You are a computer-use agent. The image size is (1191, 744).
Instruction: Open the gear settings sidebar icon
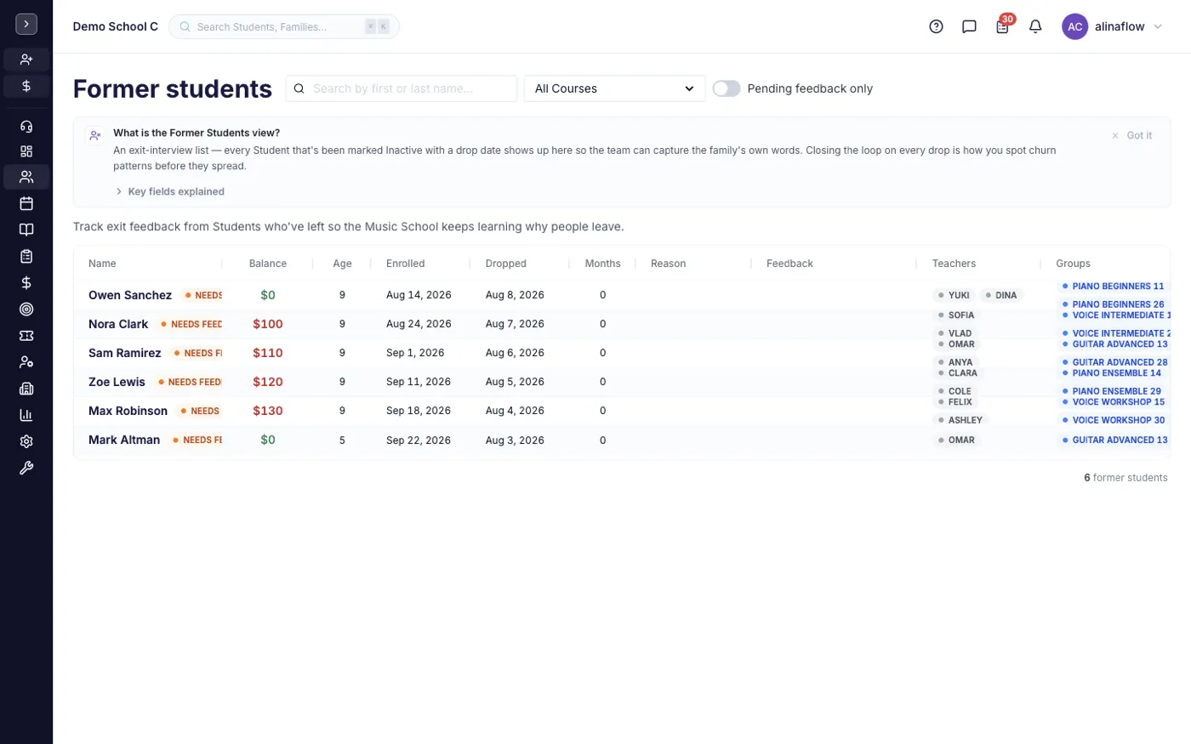26,441
